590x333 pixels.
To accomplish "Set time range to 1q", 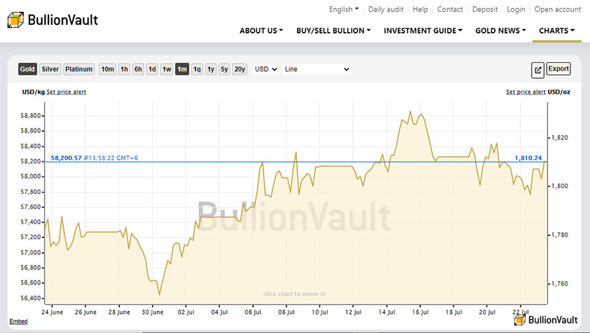I will pyautogui.click(x=197, y=69).
